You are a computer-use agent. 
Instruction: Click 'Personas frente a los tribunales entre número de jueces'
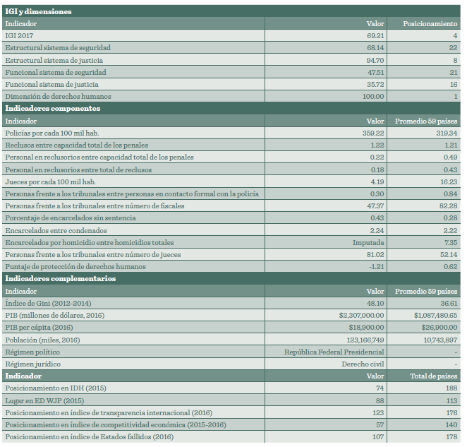coord(93,254)
